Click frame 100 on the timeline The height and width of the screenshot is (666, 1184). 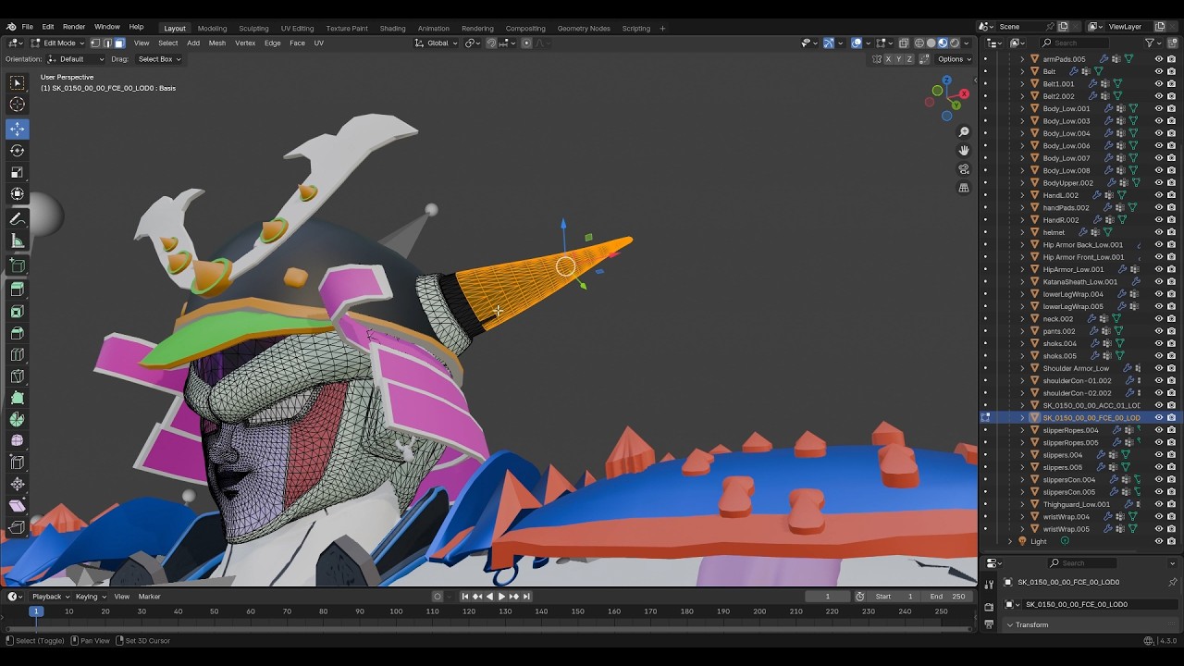pos(396,611)
